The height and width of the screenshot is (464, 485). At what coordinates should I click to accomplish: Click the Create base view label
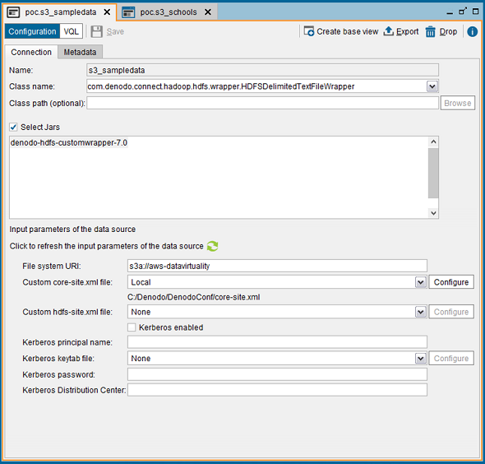point(348,31)
